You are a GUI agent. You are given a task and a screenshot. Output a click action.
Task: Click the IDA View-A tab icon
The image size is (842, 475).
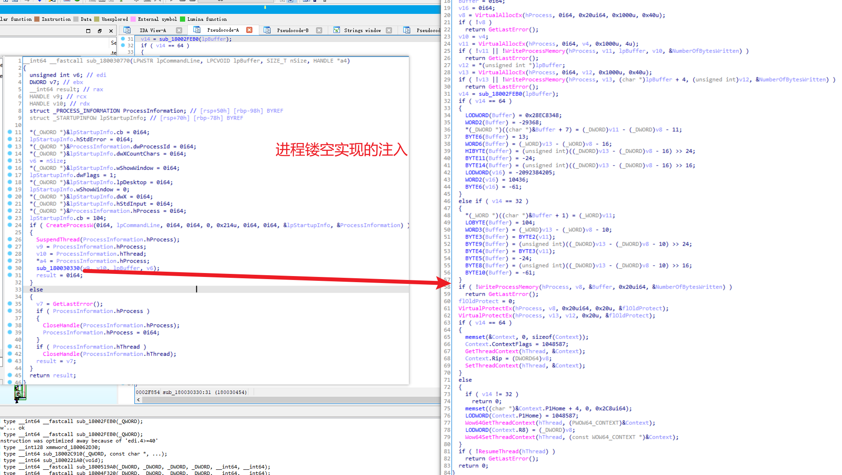(127, 30)
